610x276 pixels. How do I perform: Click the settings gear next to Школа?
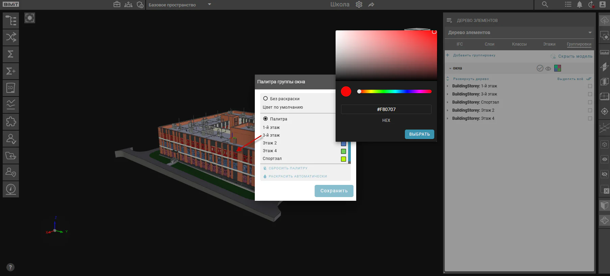point(359,4)
